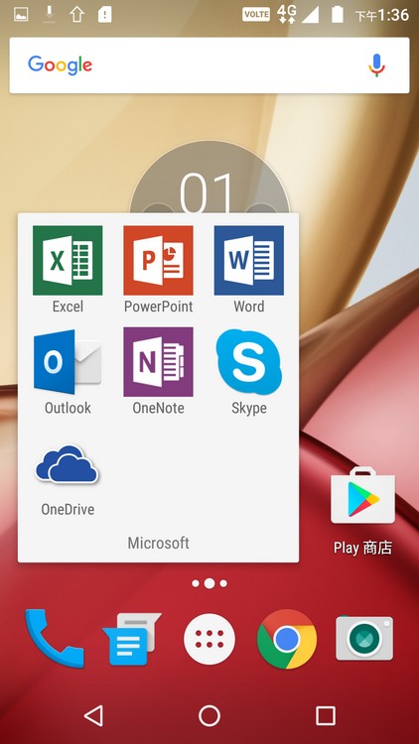
Task: Tap the Google voice search microphone
Action: 376,65
